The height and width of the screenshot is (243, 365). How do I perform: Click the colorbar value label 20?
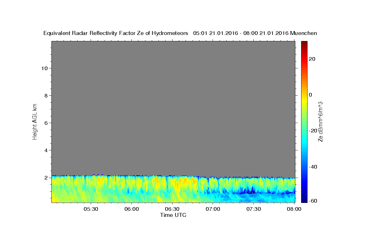coord(312,59)
